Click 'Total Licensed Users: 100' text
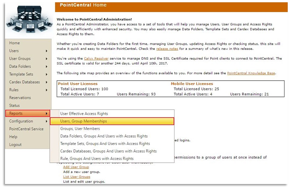Image resolution: width=290 pixels, height=189 pixels. (x=84, y=89)
